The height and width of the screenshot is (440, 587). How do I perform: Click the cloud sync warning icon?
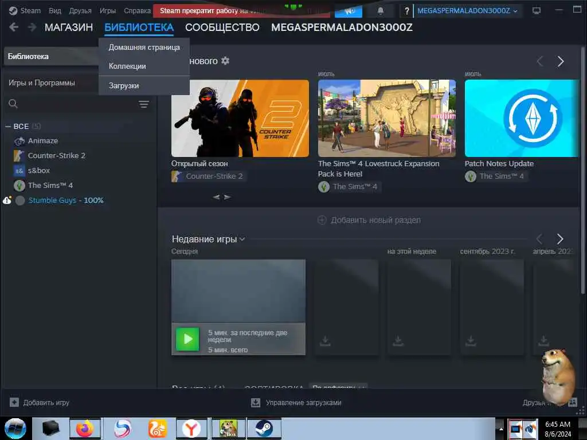pyautogui.click(x=7, y=200)
